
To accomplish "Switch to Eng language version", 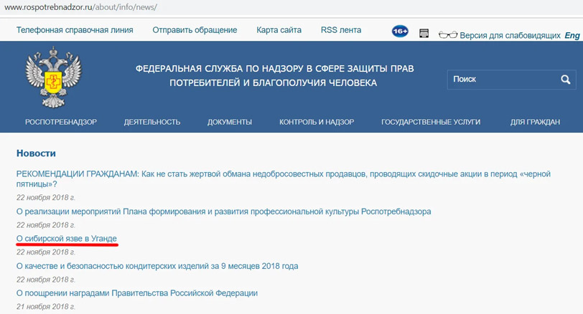I will pos(572,35).
